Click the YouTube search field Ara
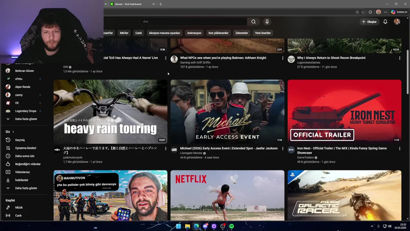Image resolution: width=410 pixels, height=231 pixels. click(x=193, y=21)
